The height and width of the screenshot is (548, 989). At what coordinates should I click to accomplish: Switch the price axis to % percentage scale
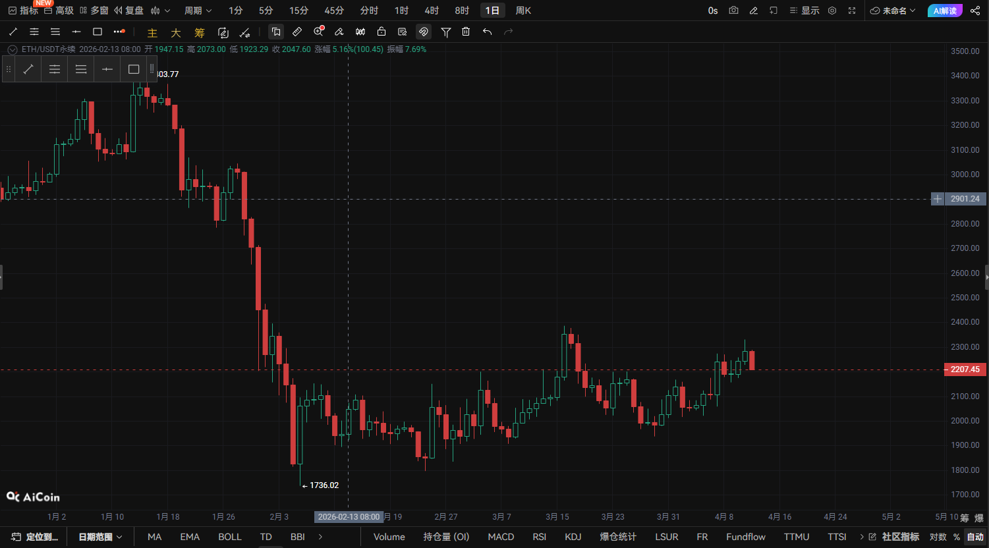(957, 537)
